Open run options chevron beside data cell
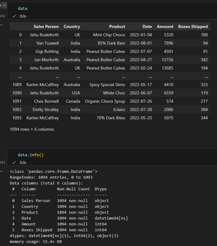 pos(5,5)
